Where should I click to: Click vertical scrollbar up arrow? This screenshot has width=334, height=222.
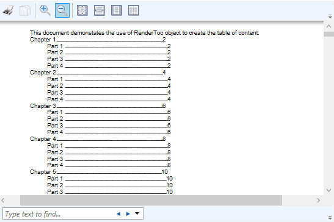click(329, 26)
